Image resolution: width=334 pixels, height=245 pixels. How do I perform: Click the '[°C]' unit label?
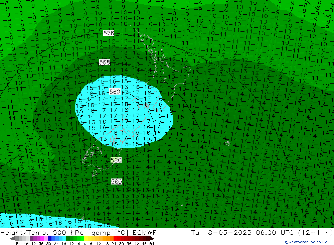click(122, 233)
